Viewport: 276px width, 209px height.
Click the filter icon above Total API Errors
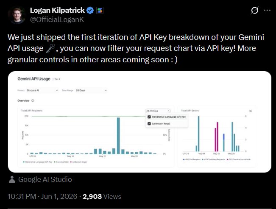(251, 111)
